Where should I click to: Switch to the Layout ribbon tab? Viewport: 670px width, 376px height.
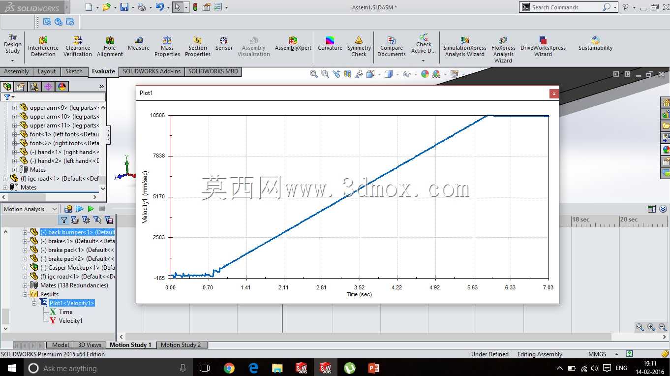coord(47,71)
